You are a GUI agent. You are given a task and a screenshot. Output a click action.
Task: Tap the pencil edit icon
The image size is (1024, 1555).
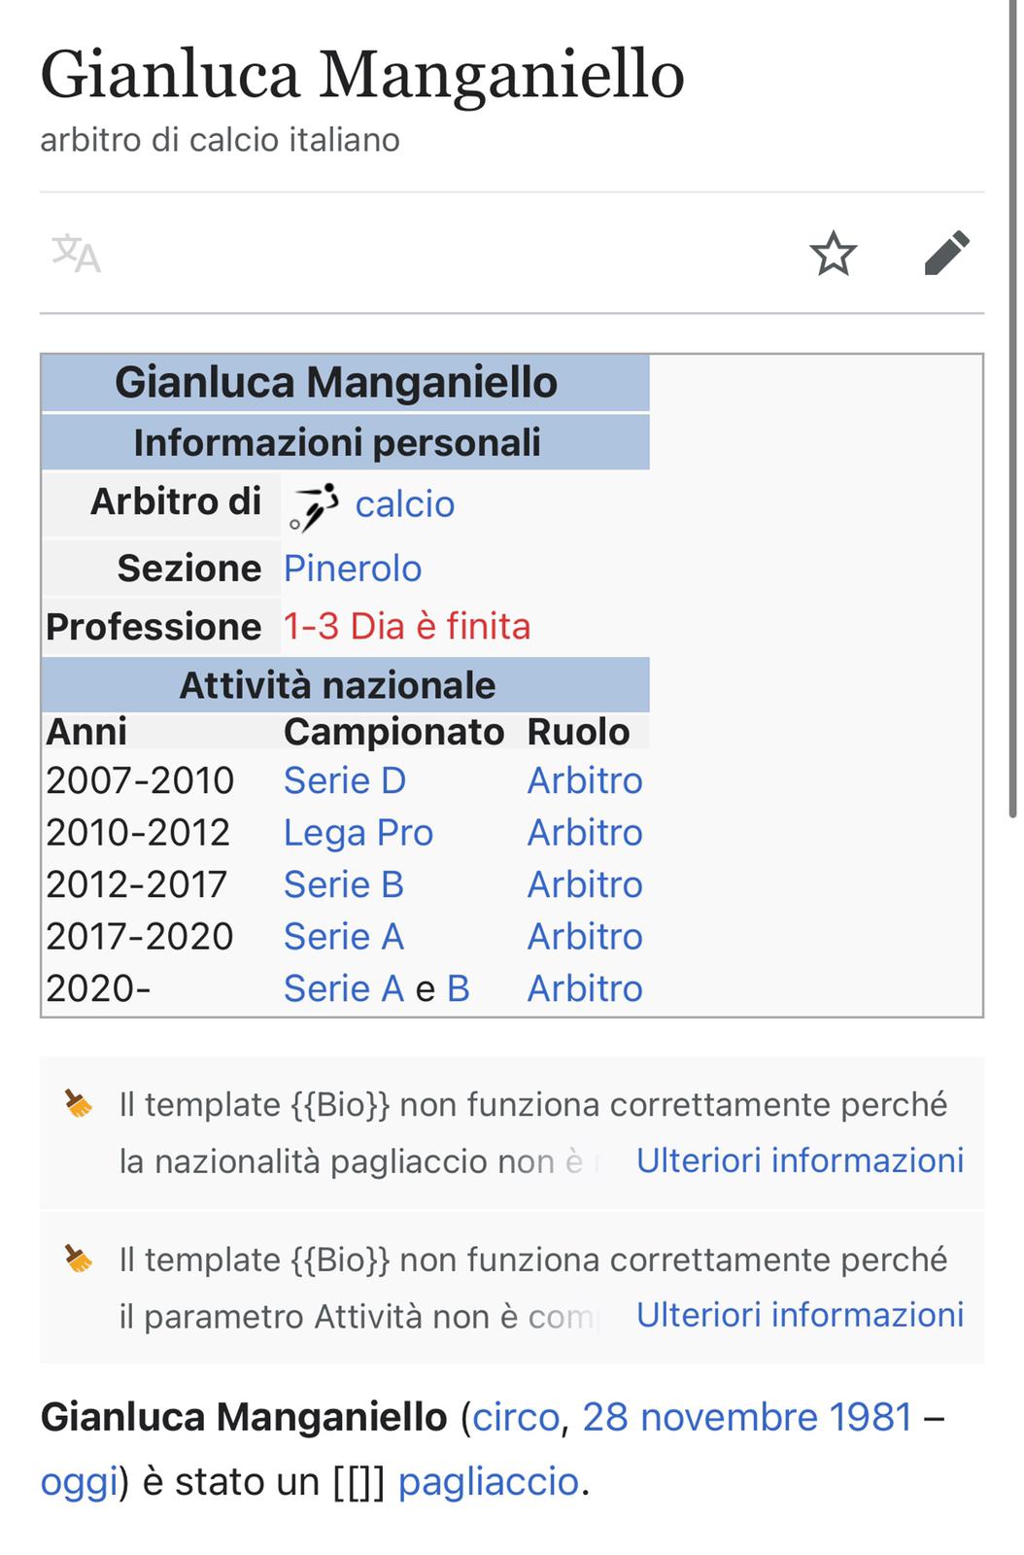click(x=946, y=254)
